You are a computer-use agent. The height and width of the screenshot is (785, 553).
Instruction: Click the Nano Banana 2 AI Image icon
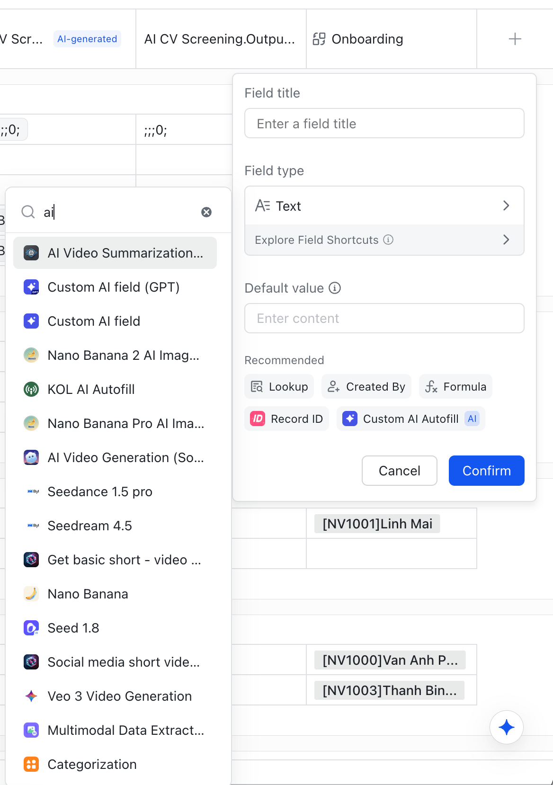click(x=31, y=355)
